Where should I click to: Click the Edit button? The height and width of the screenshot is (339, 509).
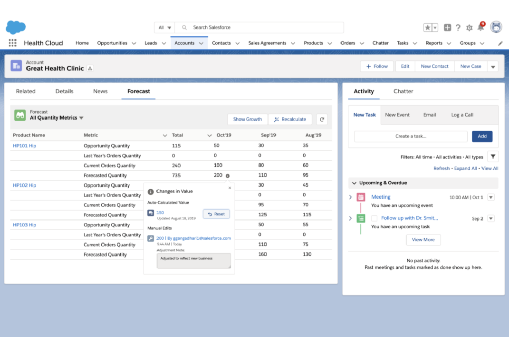coord(405,66)
